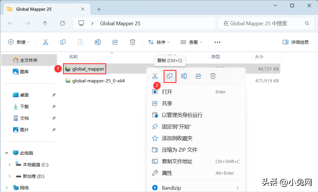The width and height of the screenshot is (318, 192).
Task: Click Rename icon in context menu
Action: [x=184, y=76]
